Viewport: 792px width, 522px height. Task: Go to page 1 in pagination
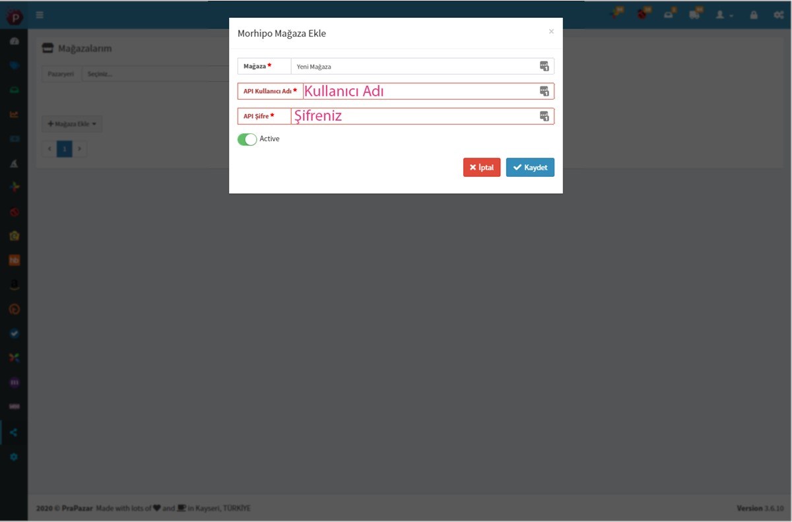tap(64, 149)
